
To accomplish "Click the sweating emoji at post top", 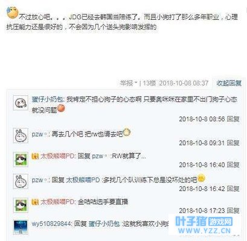I will pyautogui.click(x=12, y=13).
